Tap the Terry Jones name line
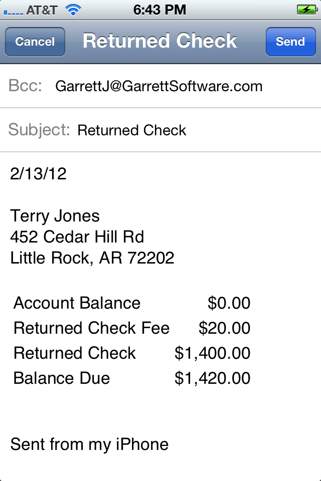Image resolution: width=321 pixels, height=481 pixels. (55, 216)
